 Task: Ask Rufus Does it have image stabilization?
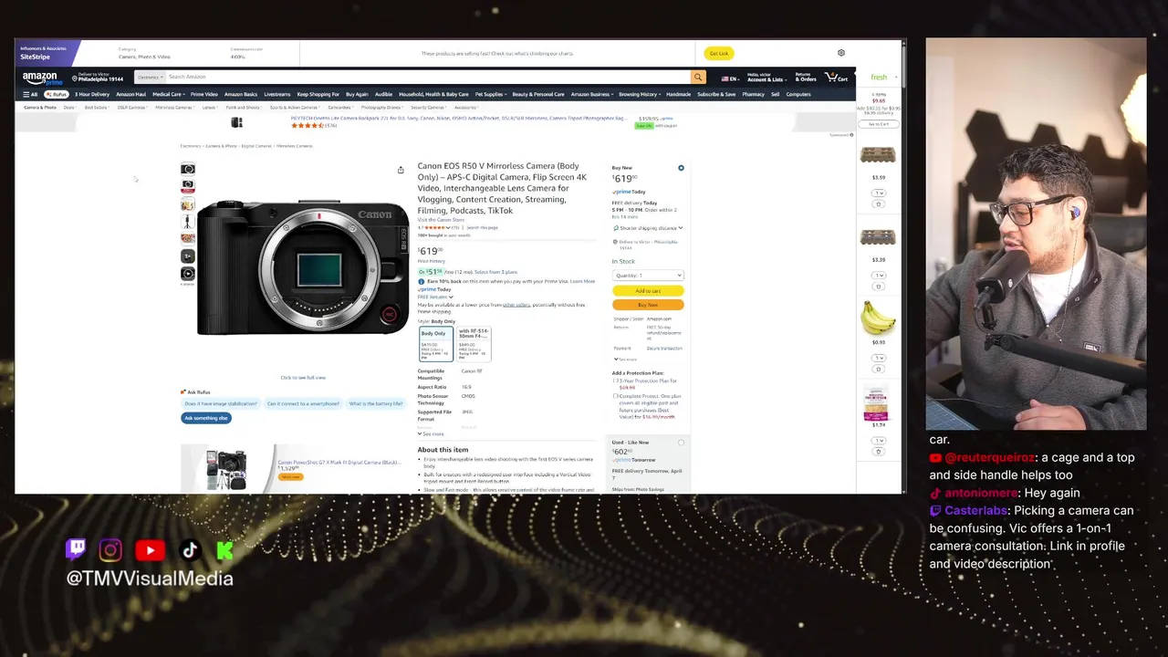[221, 403]
